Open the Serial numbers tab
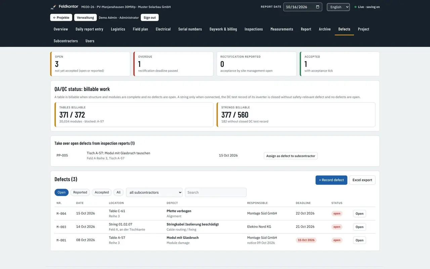Viewport: 430px width, 269px height. [x=190, y=29]
